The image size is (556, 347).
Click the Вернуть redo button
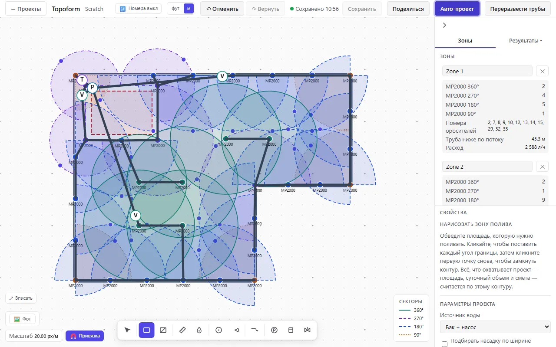[265, 9]
